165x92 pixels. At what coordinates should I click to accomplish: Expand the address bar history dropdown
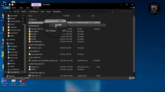pyautogui.click(x=109, y=12)
